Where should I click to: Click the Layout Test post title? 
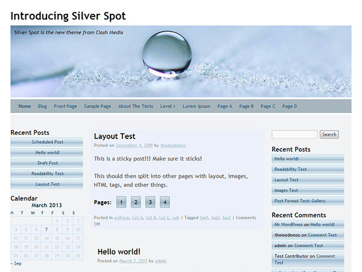pos(115,136)
